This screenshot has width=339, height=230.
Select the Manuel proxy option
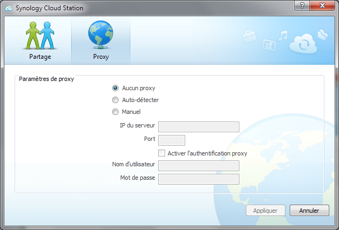115,112
